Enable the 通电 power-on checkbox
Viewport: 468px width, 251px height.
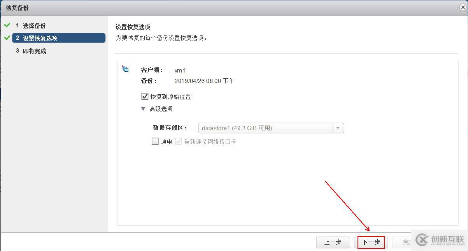[x=155, y=141]
